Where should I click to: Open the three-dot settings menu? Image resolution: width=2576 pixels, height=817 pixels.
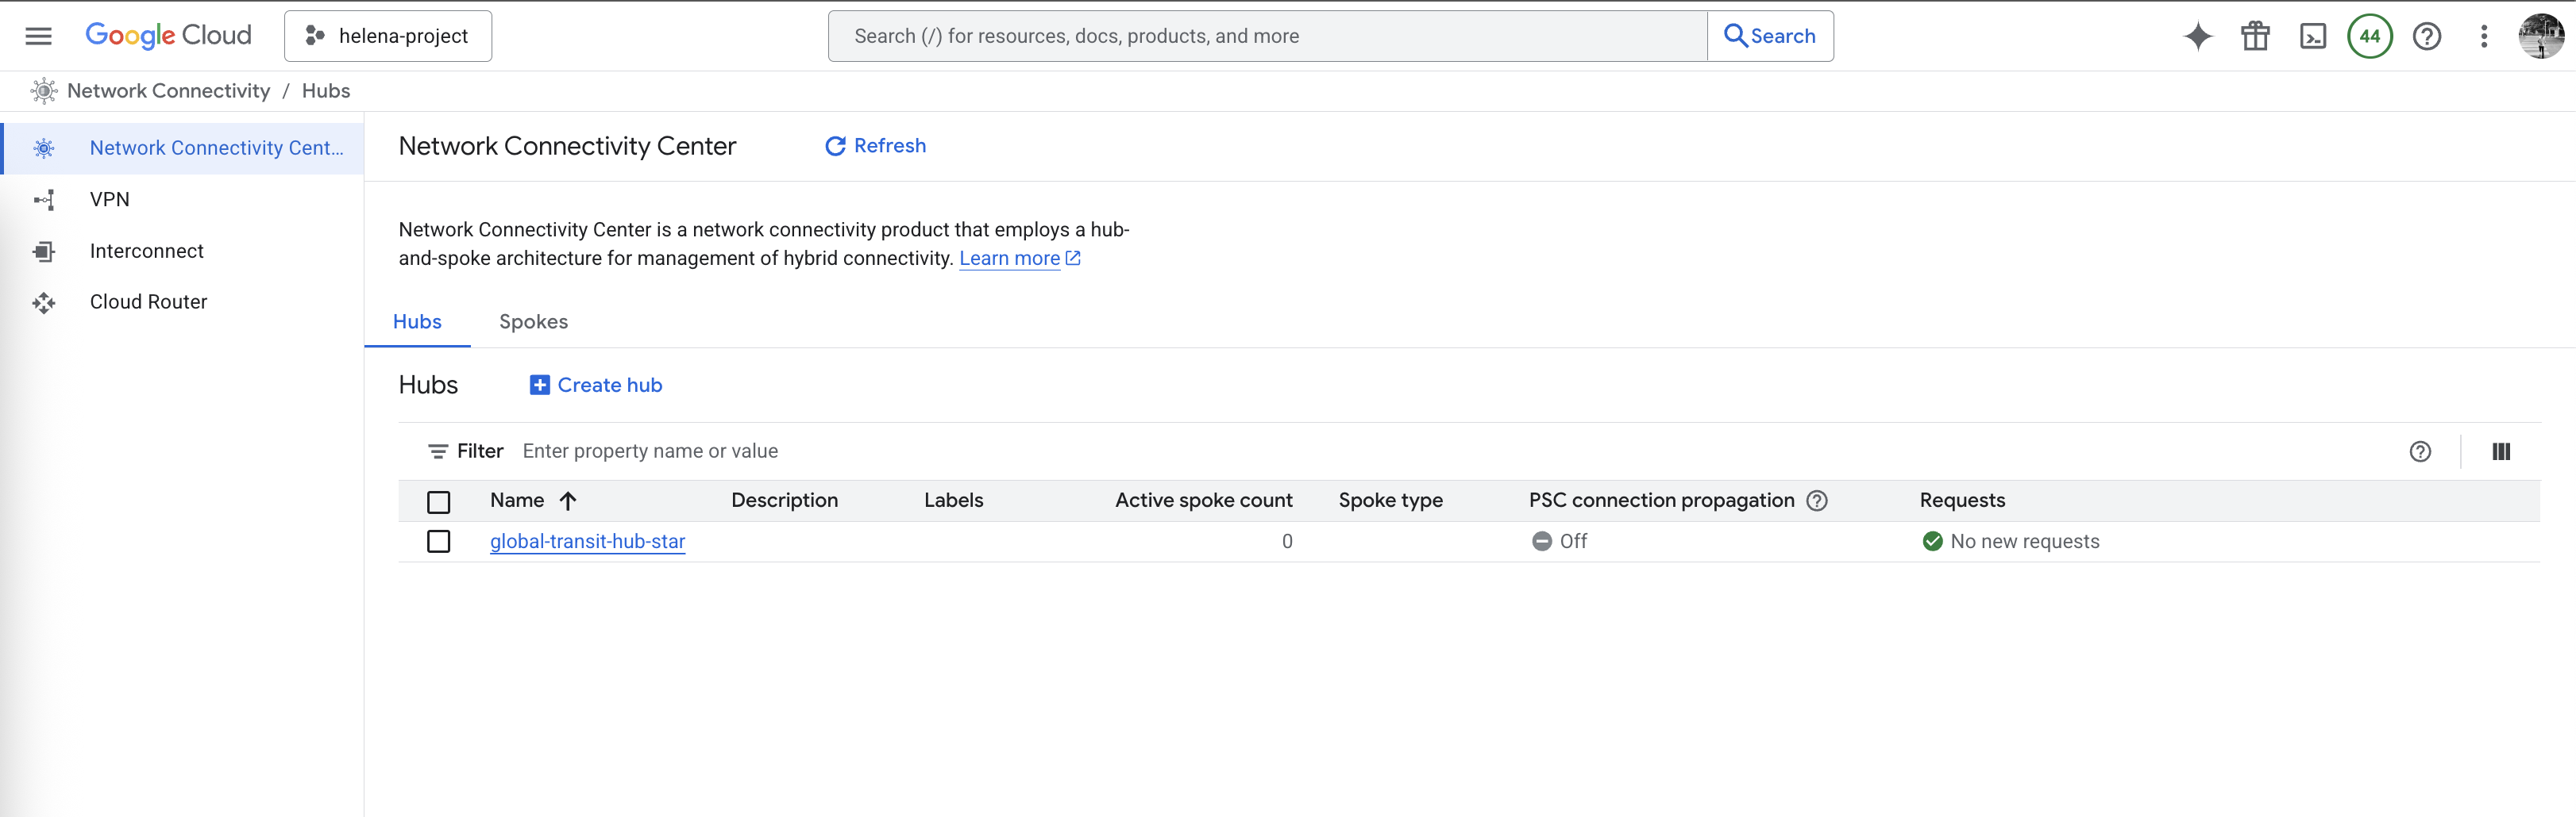pyautogui.click(x=2483, y=37)
